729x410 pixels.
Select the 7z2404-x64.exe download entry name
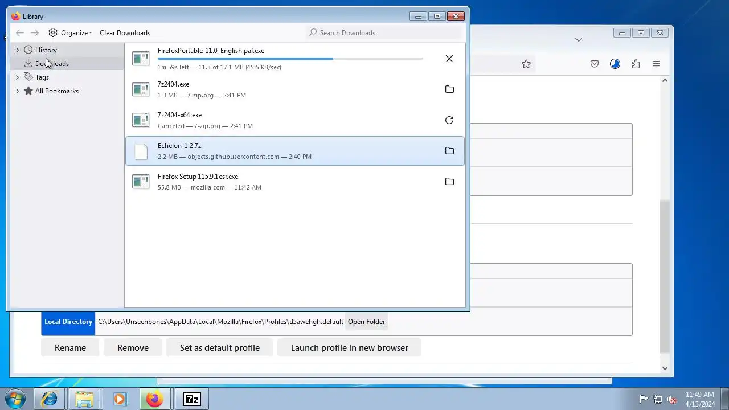click(179, 115)
